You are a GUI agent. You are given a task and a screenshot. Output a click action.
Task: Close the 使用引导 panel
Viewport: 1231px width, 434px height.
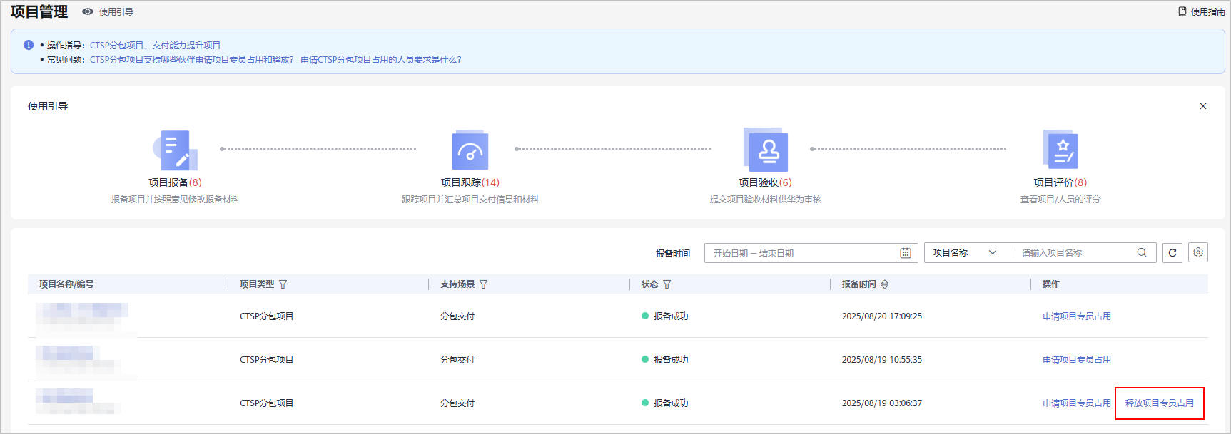tap(1203, 106)
